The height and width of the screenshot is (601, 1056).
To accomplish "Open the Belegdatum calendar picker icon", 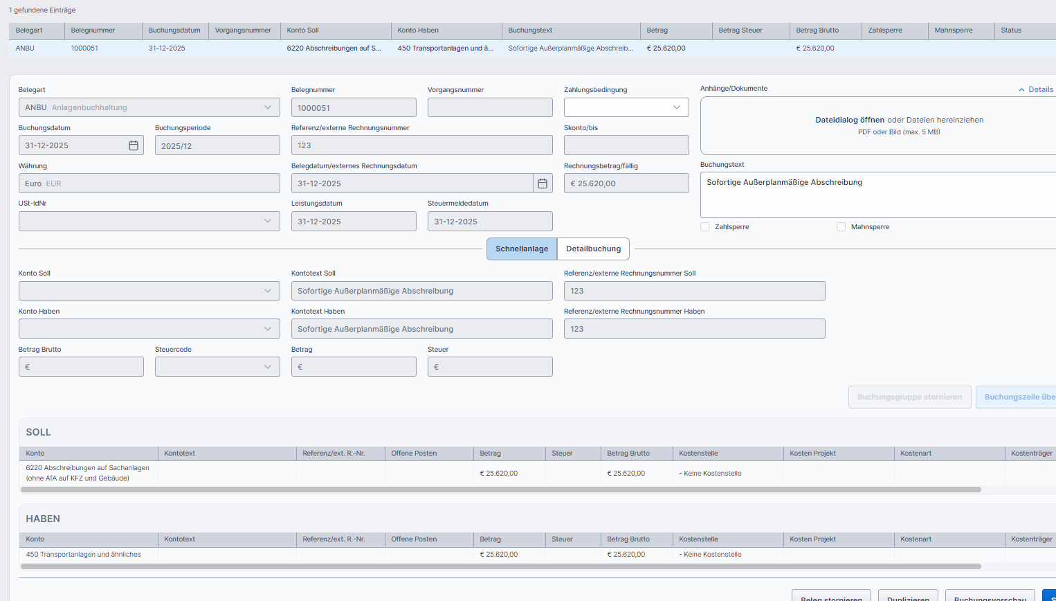I will [543, 183].
